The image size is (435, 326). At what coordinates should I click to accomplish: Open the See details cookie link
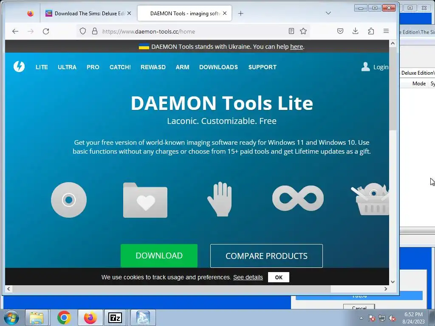(248, 277)
